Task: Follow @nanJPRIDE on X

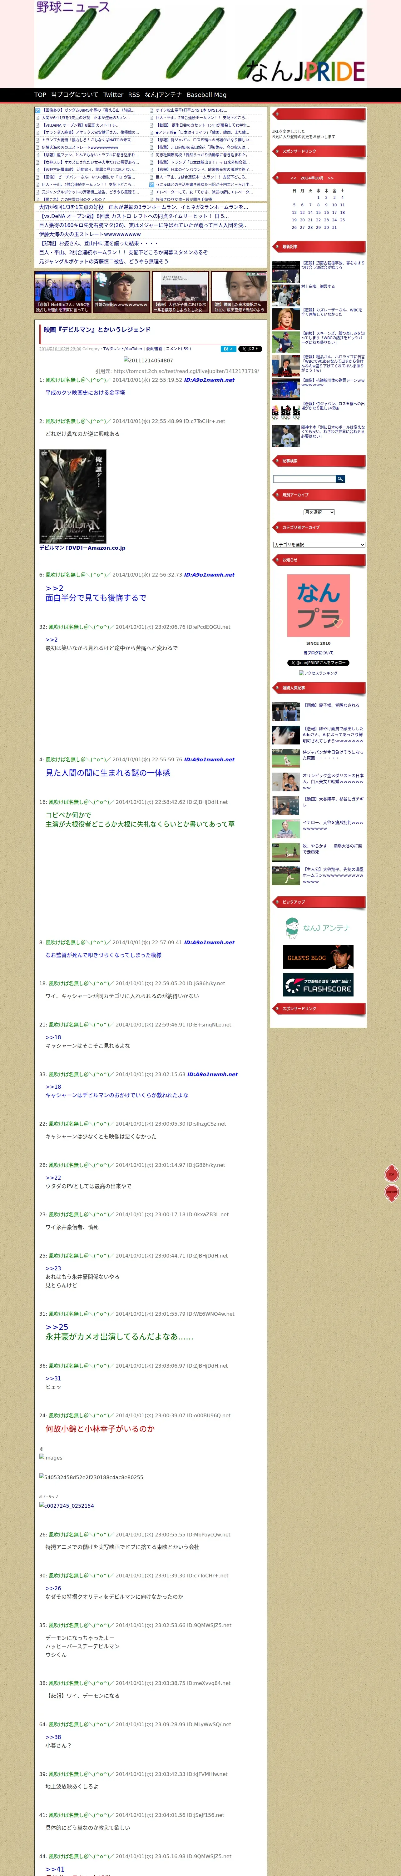Action: [318, 663]
